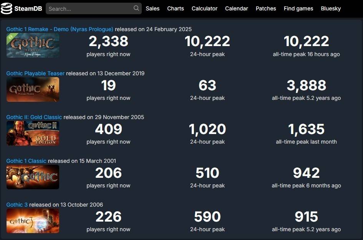The image size is (363, 240).
Task: Select the Sales menu item
Action: [x=152, y=8]
